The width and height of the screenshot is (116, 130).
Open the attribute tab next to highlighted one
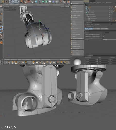97,29
